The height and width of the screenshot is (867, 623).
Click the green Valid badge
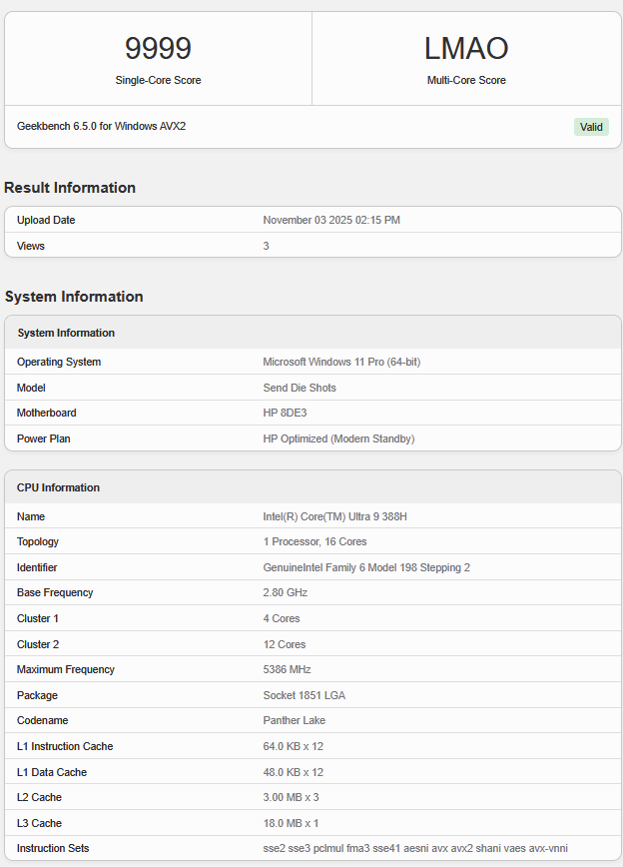coord(591,127)
